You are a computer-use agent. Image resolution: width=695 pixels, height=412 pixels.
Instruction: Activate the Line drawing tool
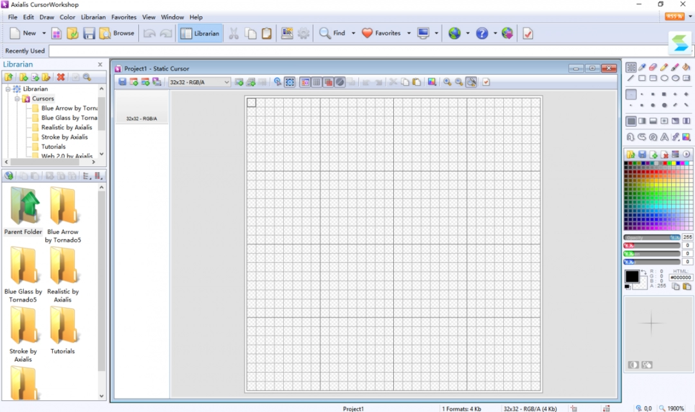click(x=631, y=78)
